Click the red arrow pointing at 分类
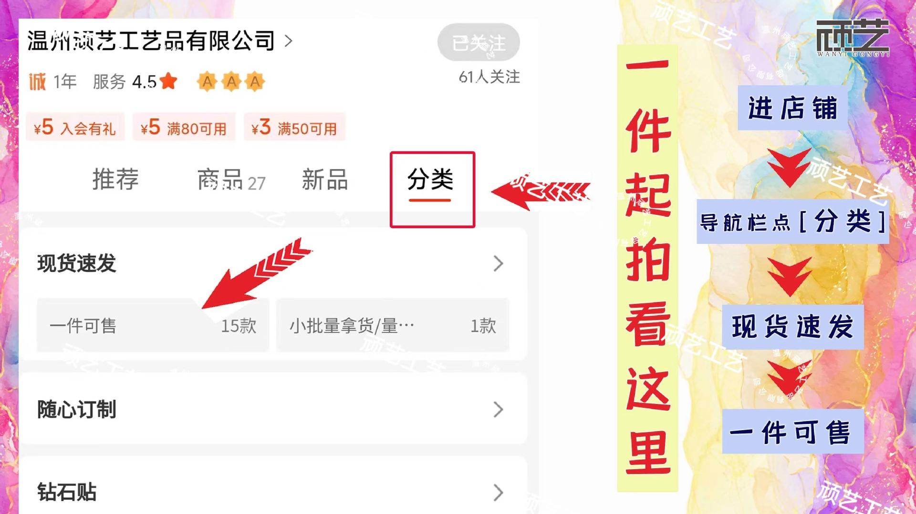Image resolution: width=916 pixels, height=514 pixels. pyautogui.click(x=541, y=191)
